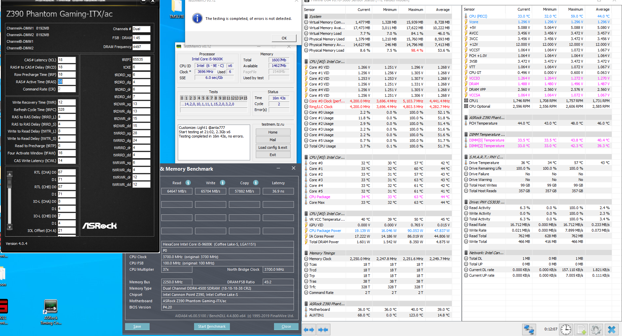622x336 pixels.
Task: Click the blue X icon in HWiNFO toolbar
Action: [x=612, y=329]
